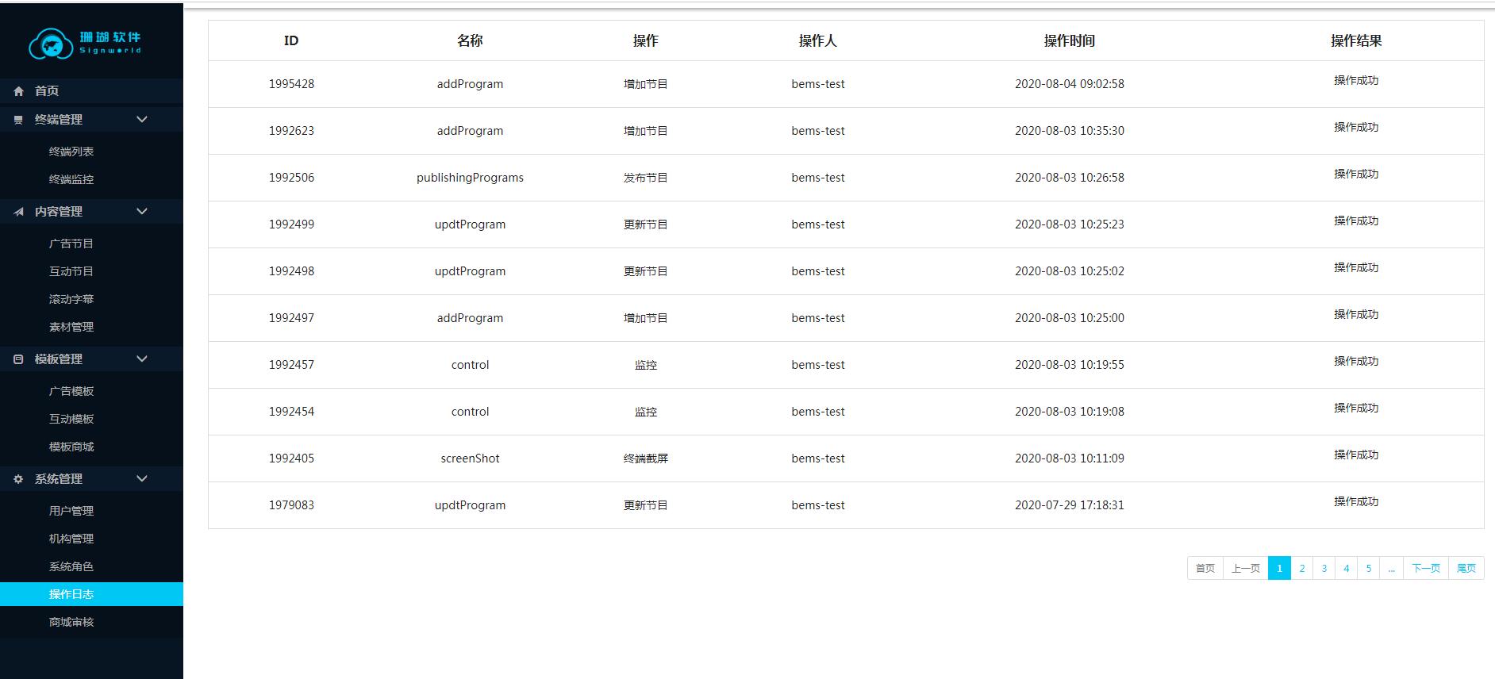Click the 发布节目 operation cell
The image size is (1495, 679).
(645, 178)
